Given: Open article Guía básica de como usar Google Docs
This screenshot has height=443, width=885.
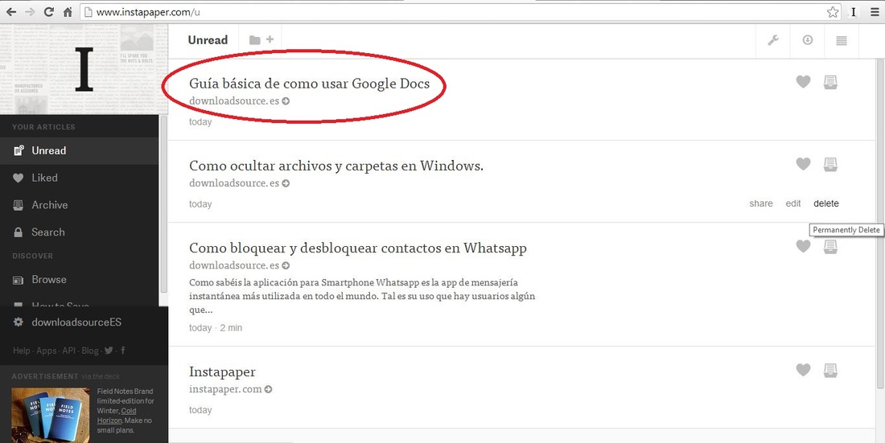Looking at the screenshot, I should [309, 84].
